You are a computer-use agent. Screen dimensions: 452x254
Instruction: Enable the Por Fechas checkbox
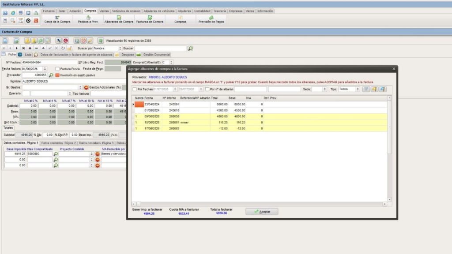pos(135,89)
